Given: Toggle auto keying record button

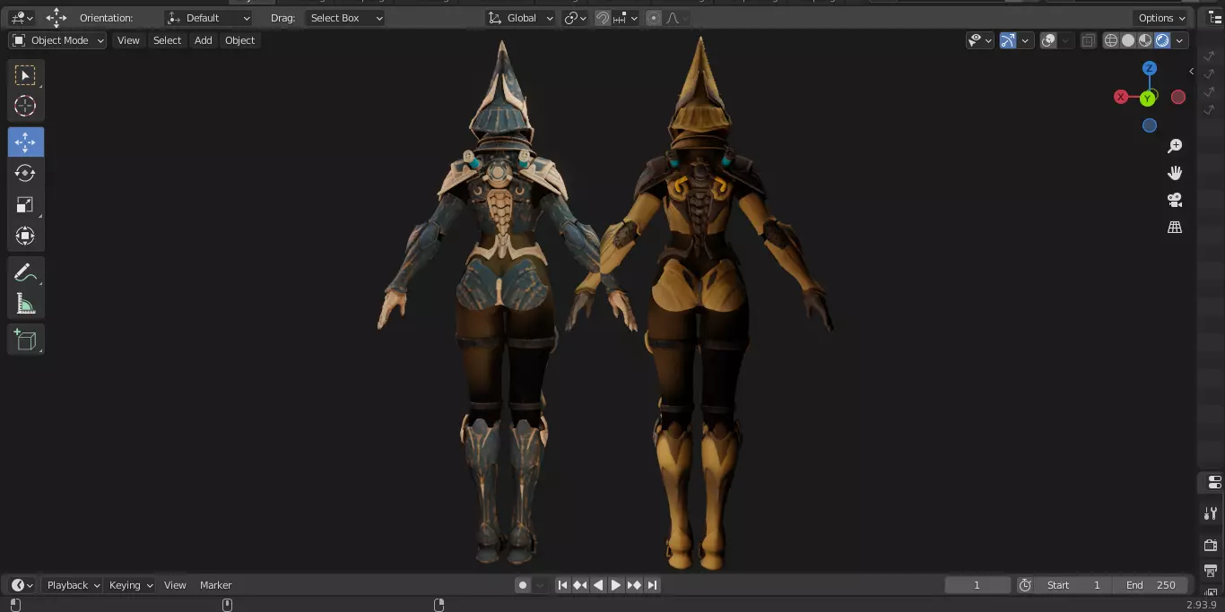Looking at the screenshot, I should [522, 585].
